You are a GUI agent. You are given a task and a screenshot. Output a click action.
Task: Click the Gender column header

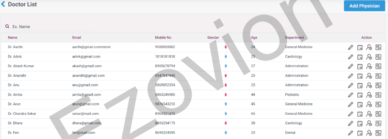coord(213,38)
